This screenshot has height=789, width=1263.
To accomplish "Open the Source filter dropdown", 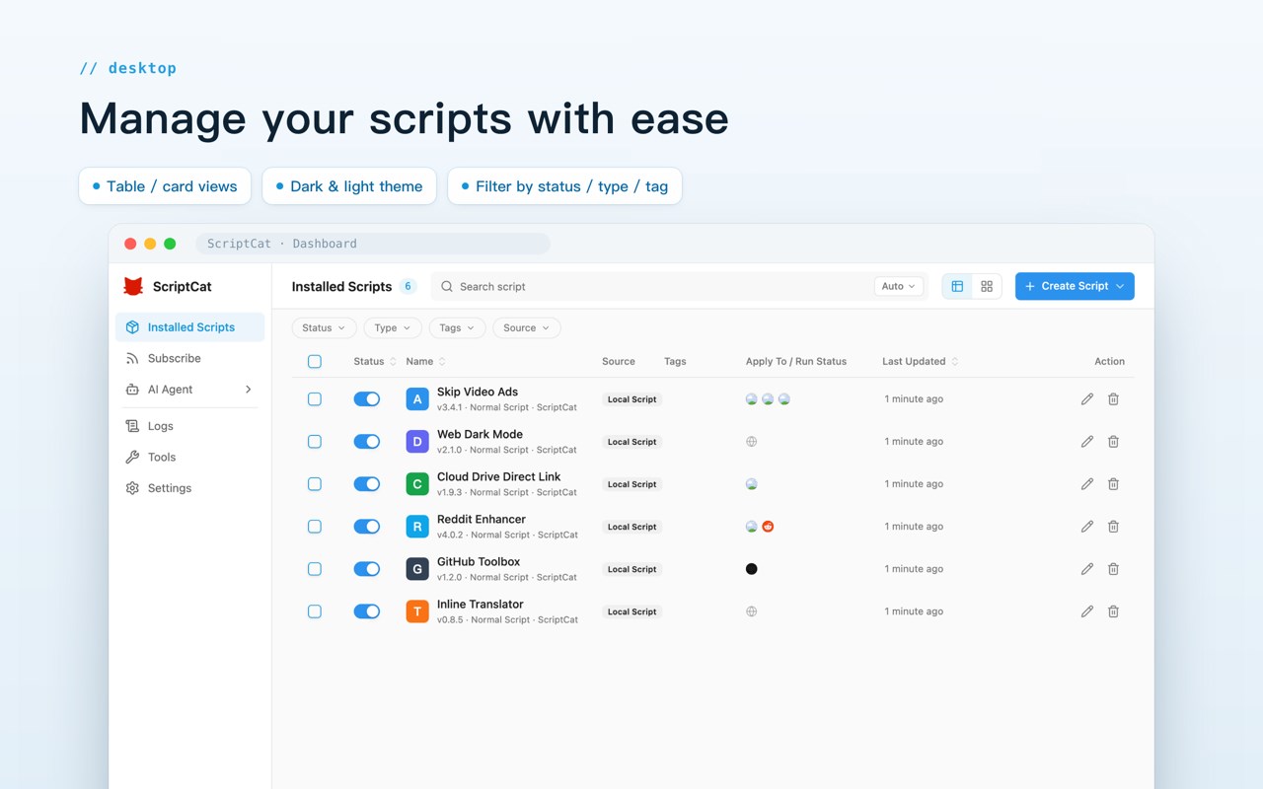I will (x=527, y=328).
